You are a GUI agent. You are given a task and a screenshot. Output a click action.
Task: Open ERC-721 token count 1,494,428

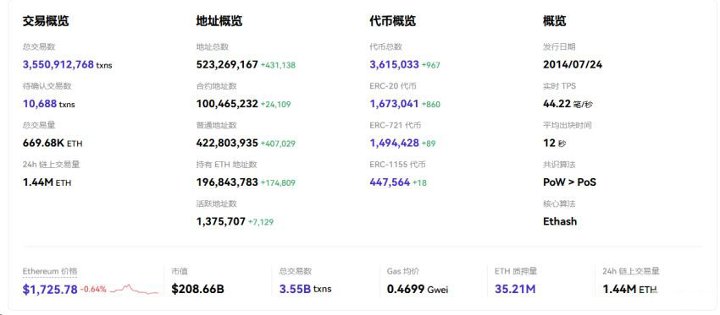(x=395, y=144)
